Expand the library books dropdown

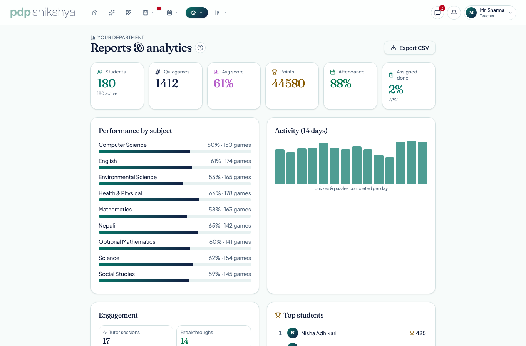click(221, 13)
